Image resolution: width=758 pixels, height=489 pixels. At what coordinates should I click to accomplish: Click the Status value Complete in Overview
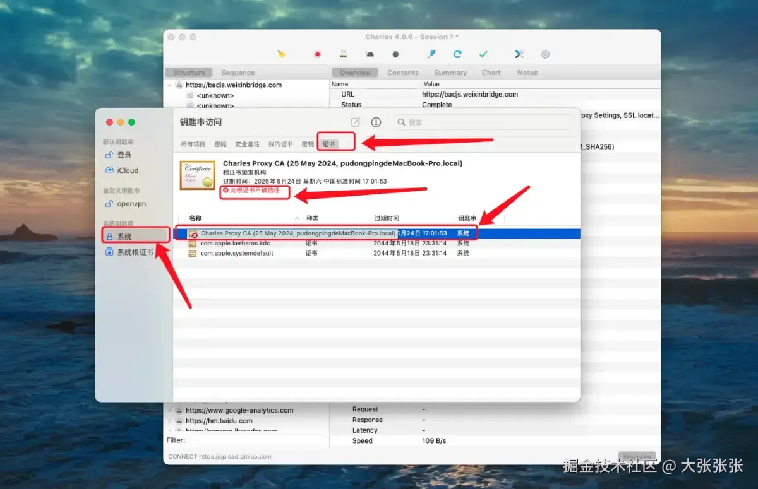coord(437,105)
